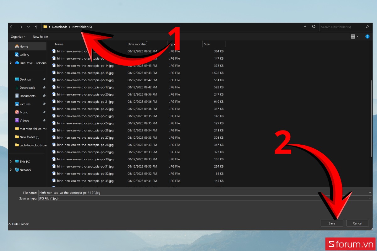377x251 pixels.
Task: Click the Music icon in the sidebar
Action: pyautogui.click(x=17, y=112)
